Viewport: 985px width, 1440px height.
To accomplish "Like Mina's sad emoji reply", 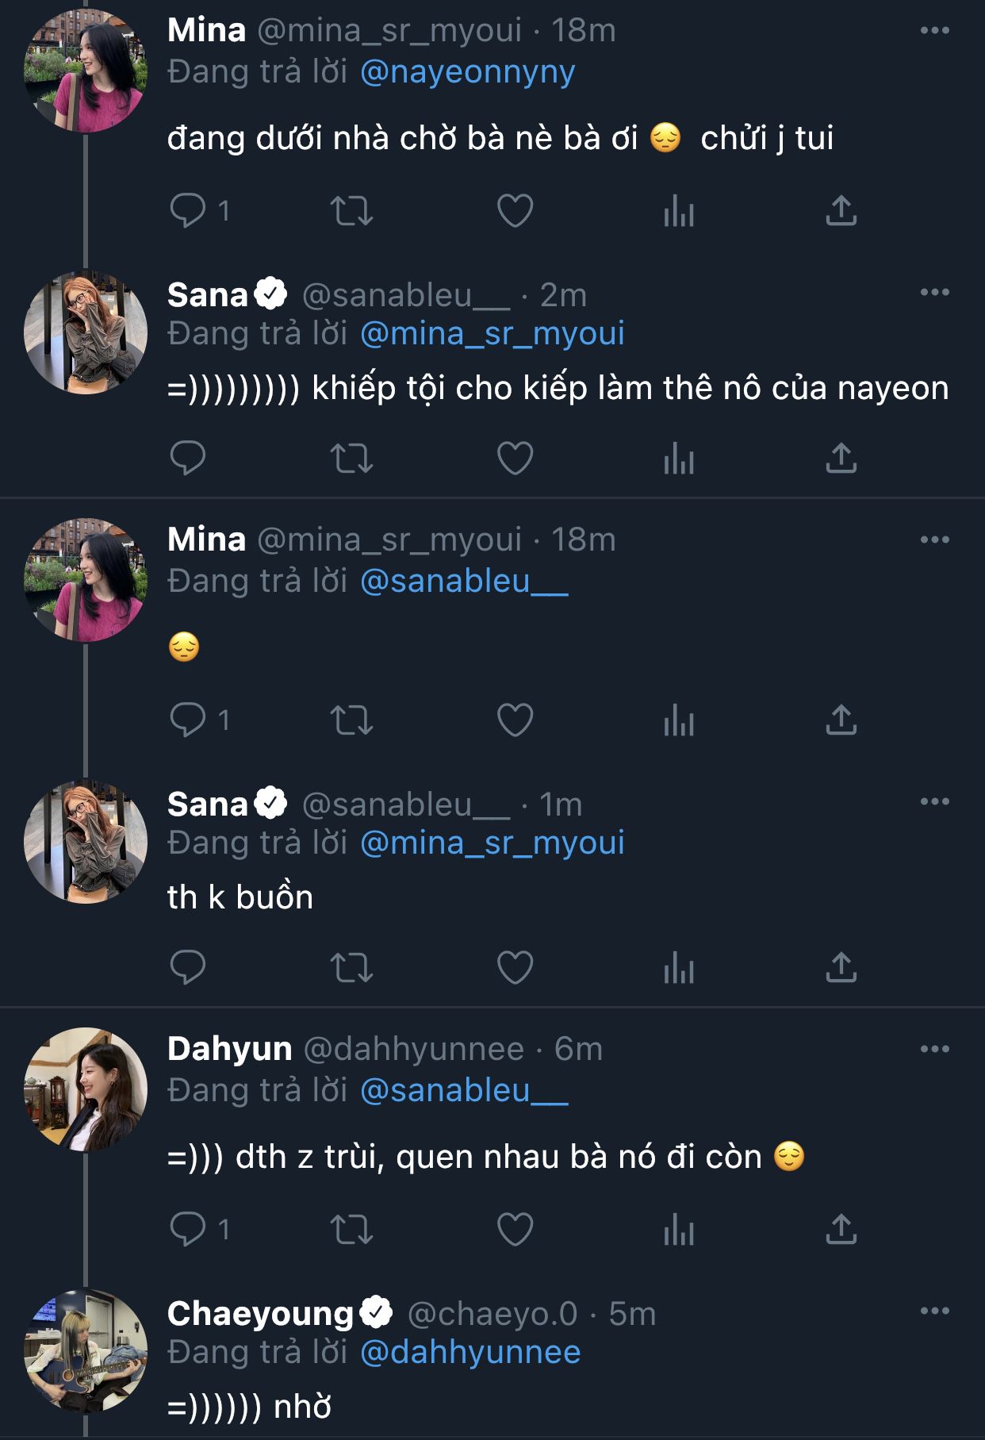I will pos(515,720).
